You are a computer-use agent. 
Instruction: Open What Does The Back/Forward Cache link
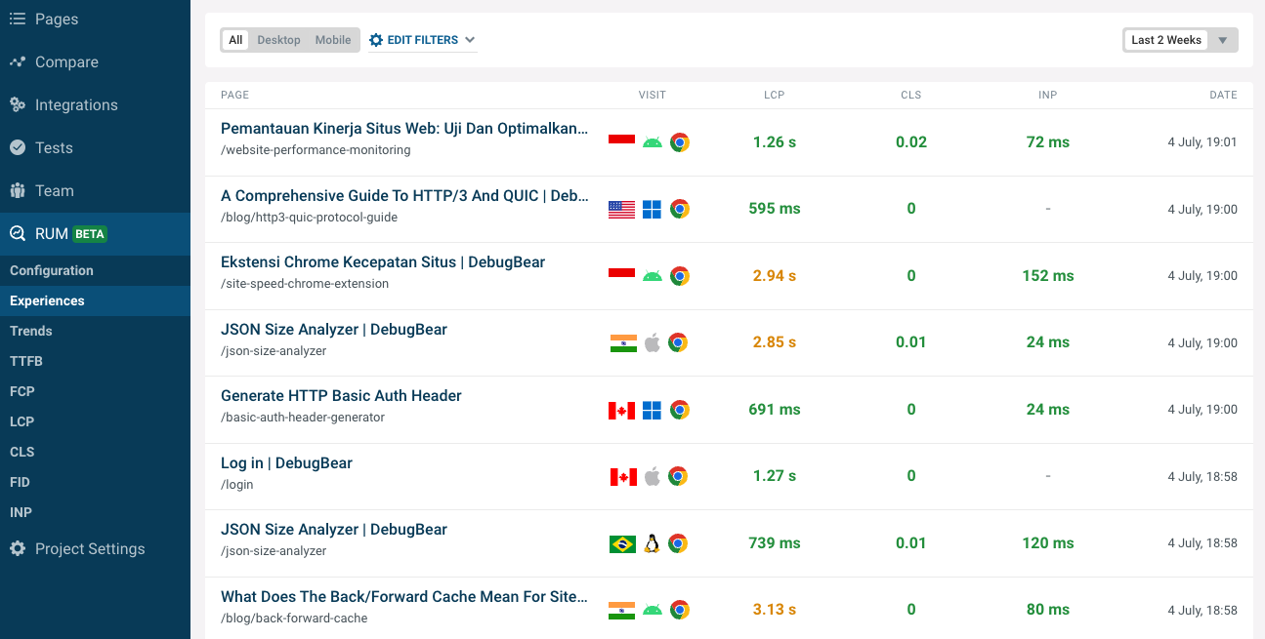[x=404, y=596]
